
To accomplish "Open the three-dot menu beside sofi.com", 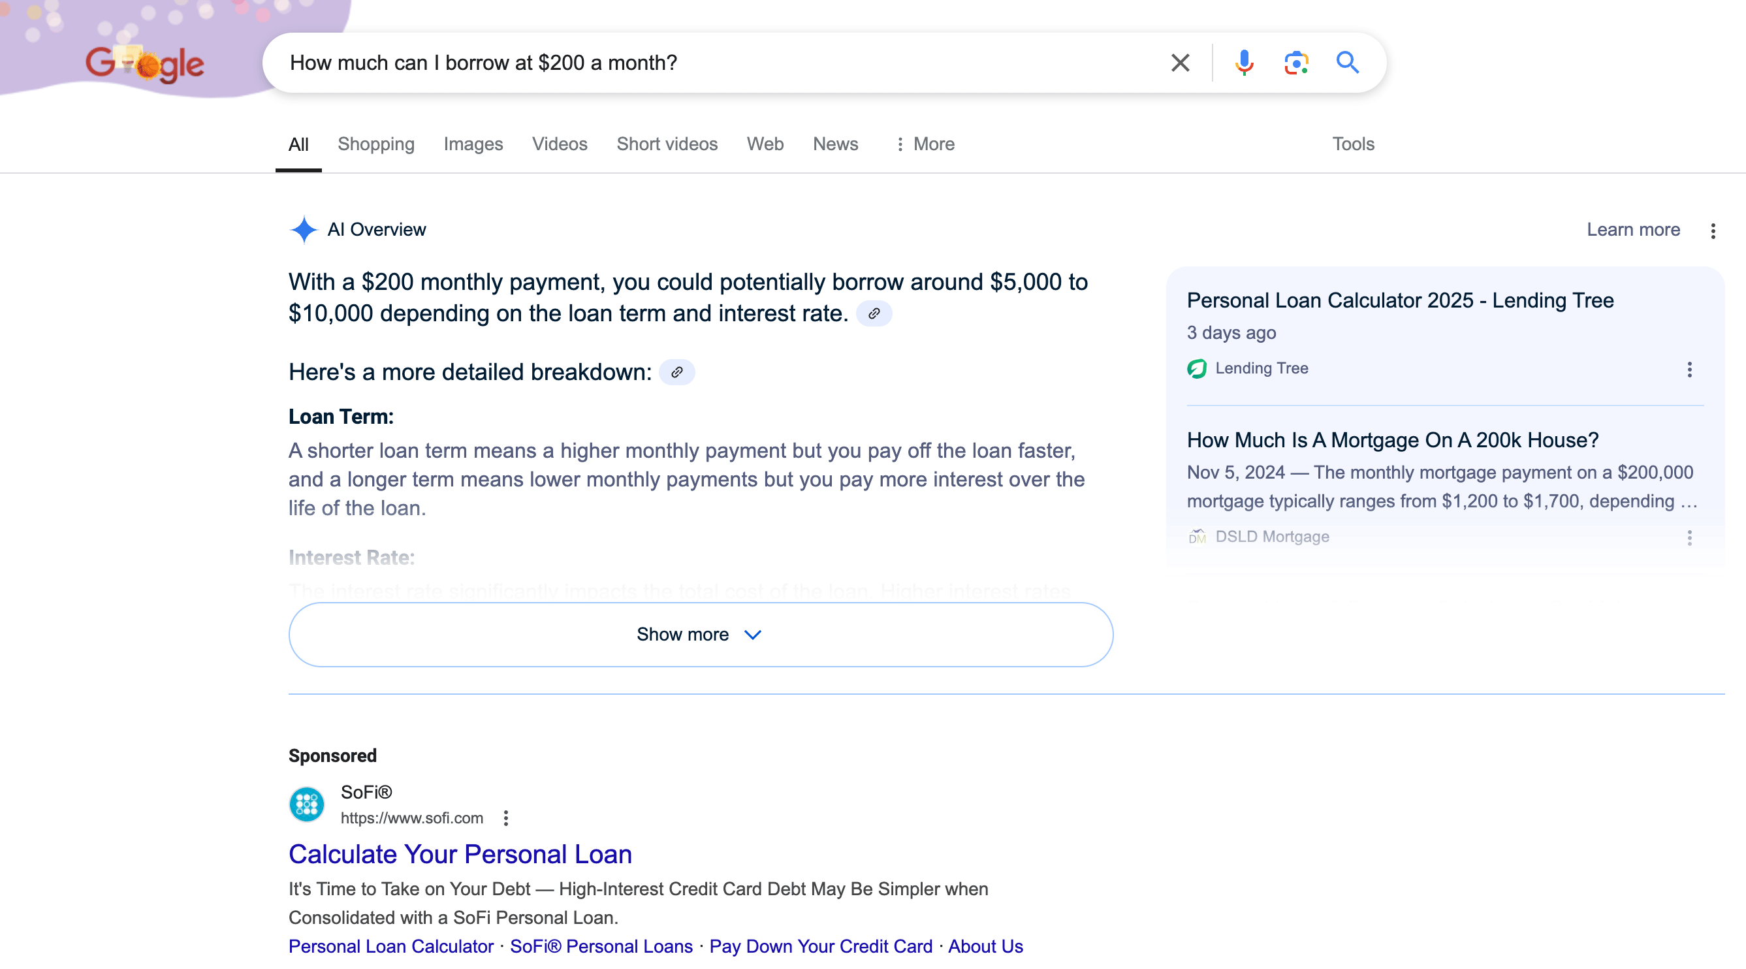I will pos(505,818).
